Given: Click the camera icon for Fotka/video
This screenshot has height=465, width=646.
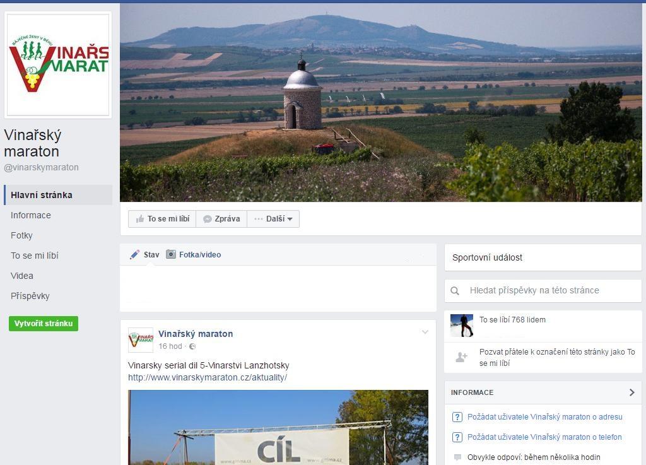Looking at the screenshot, I should pos(171,254).
